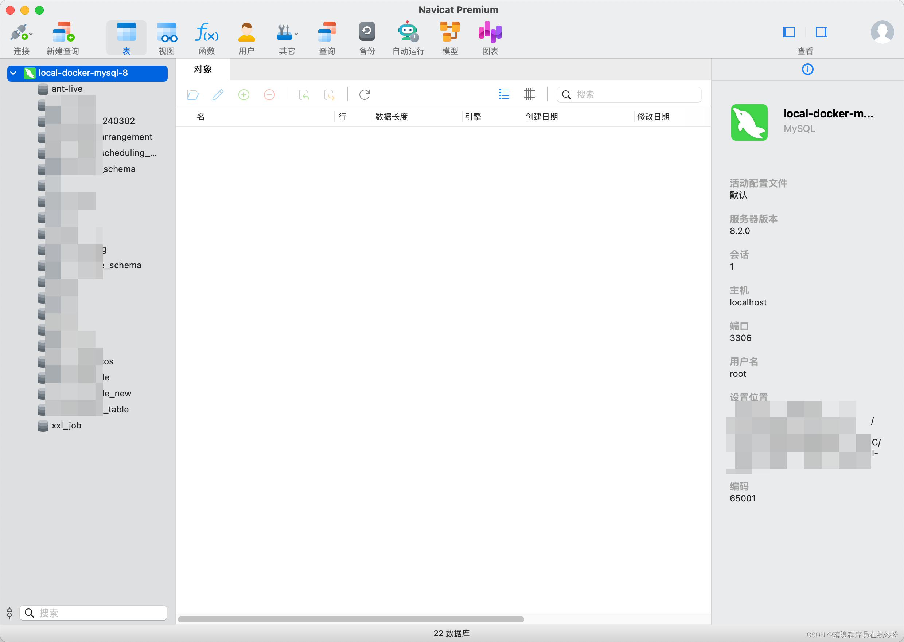The height and width of the screenshot is (642, 904).
Task: Sort by the 行 rows column header
Action: (x=353, y=117)
